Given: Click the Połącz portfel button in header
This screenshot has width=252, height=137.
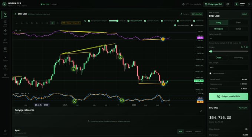Looking at the screenshot, I should pyautogui.click(x=213, y=4).
